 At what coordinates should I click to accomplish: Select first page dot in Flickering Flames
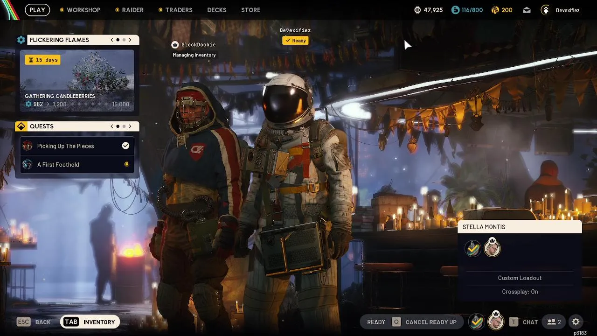tap(118, 40)
